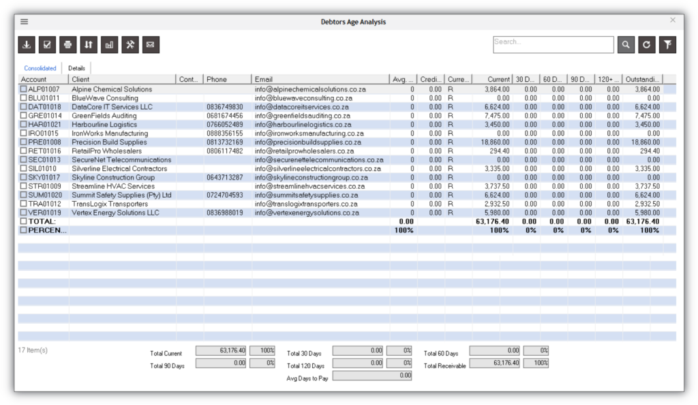Click the sort arrows toolbar icon

89,44
